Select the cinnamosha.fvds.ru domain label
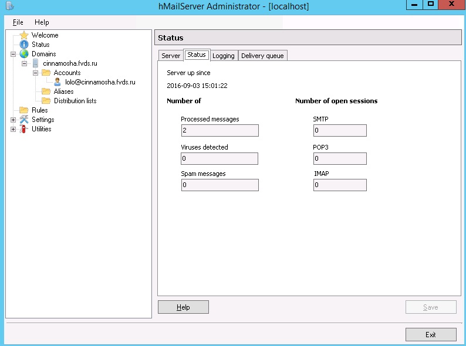This screenshot has width=466, height=346. [x=70, y=63]
